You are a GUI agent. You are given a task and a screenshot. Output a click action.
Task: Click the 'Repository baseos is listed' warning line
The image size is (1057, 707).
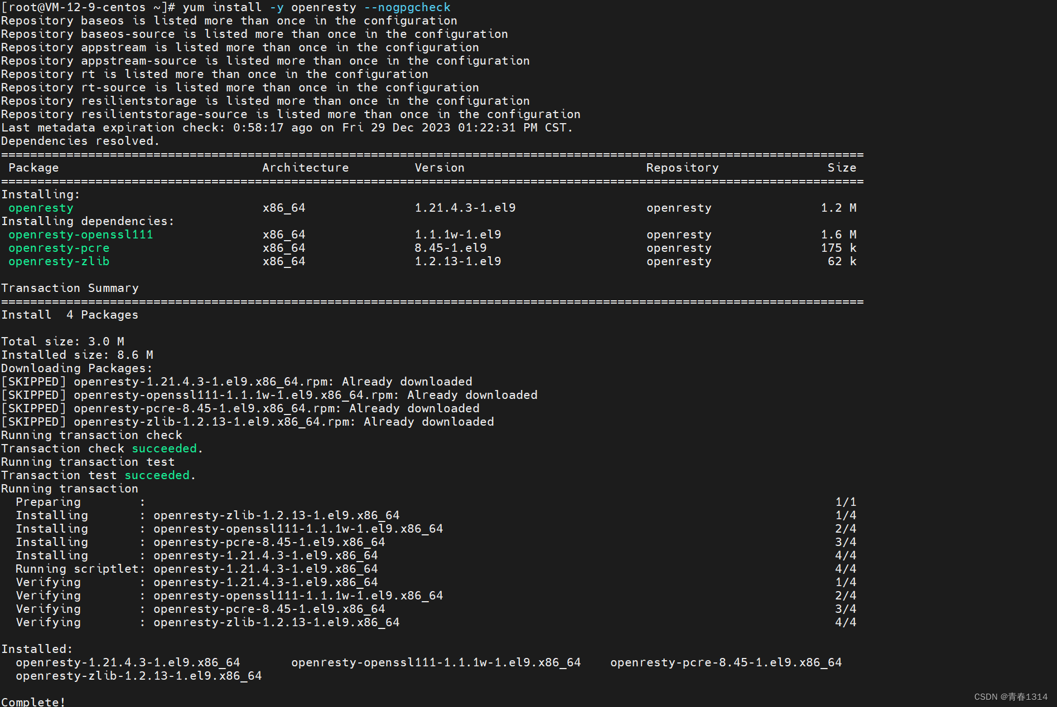[229, 21]
